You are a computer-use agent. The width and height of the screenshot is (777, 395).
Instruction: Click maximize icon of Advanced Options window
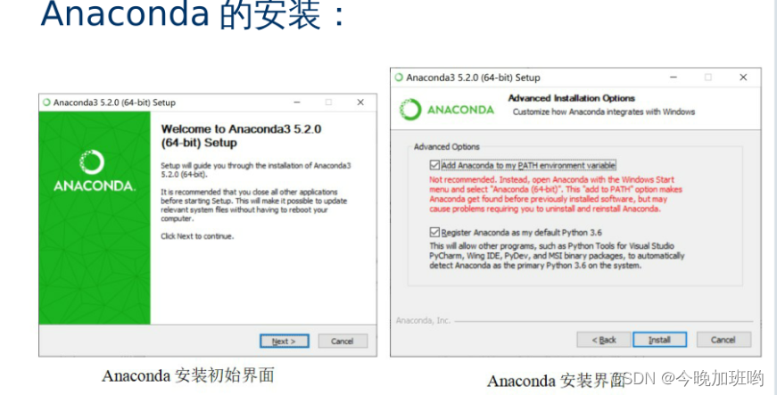(x=708, y=78)
